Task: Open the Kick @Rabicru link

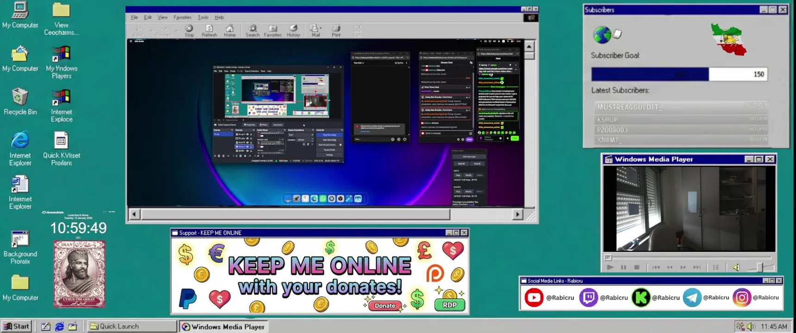Action: click(x=655, y=297)
